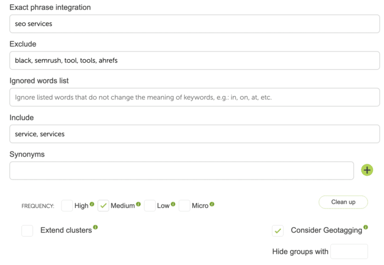The width and height of the screenshot is (384, 265).
Task: Select the Ignored words list input
Action: [x=195, y=97]
